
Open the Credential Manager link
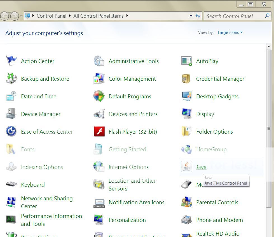220,79
